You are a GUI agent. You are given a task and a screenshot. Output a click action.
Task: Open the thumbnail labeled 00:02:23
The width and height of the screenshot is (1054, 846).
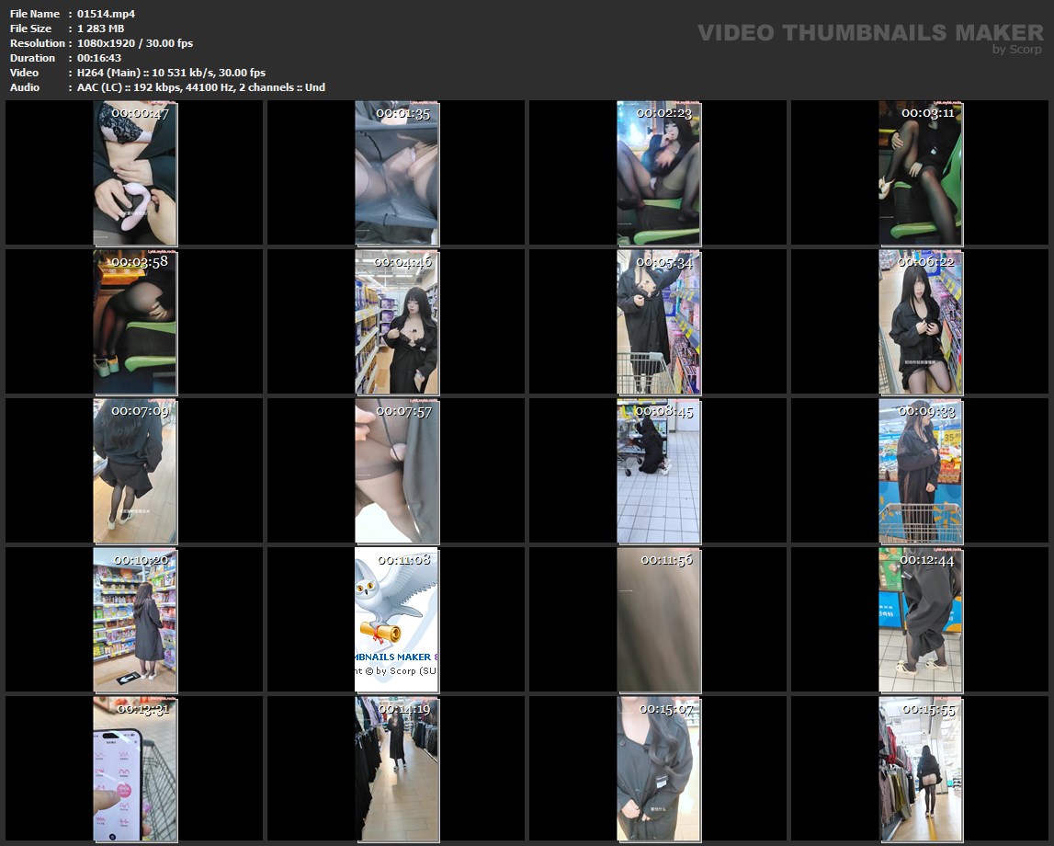[x=659, y=173]
